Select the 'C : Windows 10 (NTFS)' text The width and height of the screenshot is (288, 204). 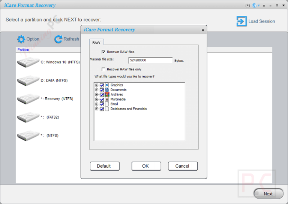click(60, 62)
